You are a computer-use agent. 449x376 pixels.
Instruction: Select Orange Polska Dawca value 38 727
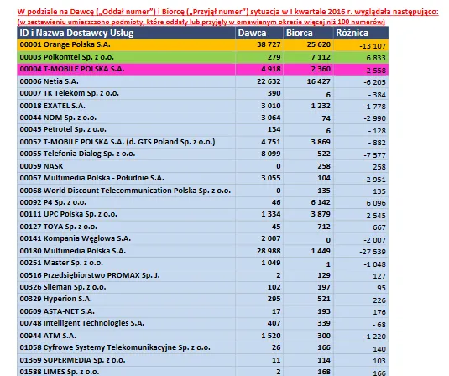click(x=269, y=44)
